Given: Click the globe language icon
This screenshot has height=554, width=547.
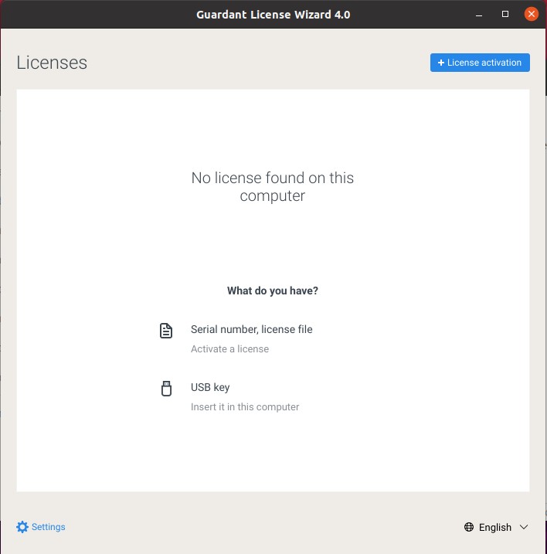Looking at the screenshot, I should (469, 527).
